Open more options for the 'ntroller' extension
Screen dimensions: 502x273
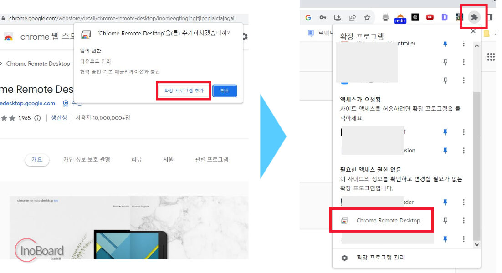464,44
